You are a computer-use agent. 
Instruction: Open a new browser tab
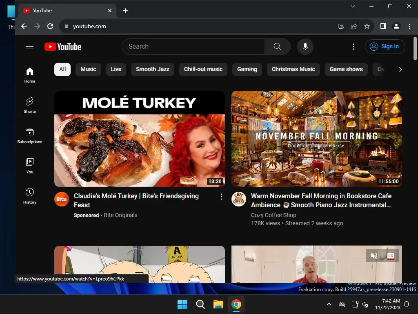click(125, 11)
